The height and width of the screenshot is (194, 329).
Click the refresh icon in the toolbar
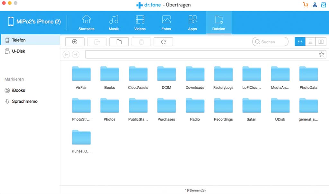(x=163, y=41)
